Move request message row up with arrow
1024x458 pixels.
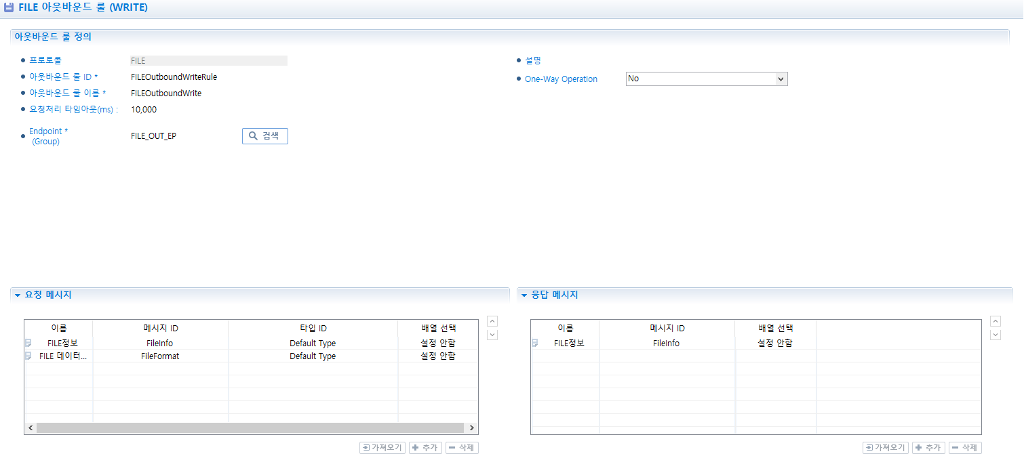tap(492, 321)
